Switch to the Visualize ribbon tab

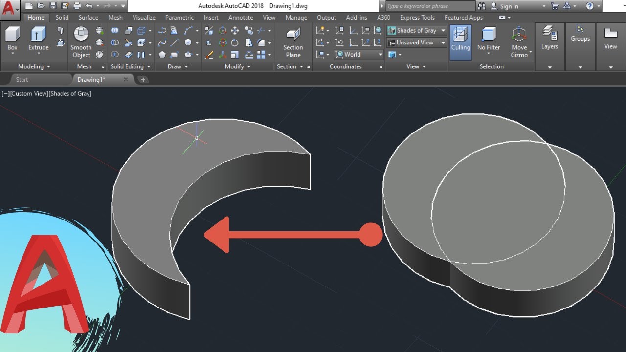144,18
